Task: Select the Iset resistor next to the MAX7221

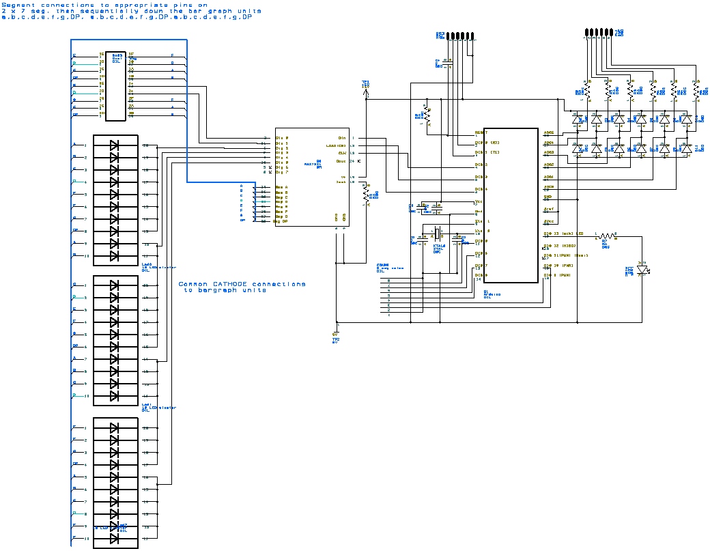Action: 367,195
